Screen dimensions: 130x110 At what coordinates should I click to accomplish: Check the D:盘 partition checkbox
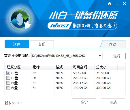(8, 78)
